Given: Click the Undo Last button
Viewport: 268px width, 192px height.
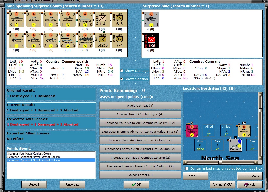Looking at the screenshot, I should 72,185.
